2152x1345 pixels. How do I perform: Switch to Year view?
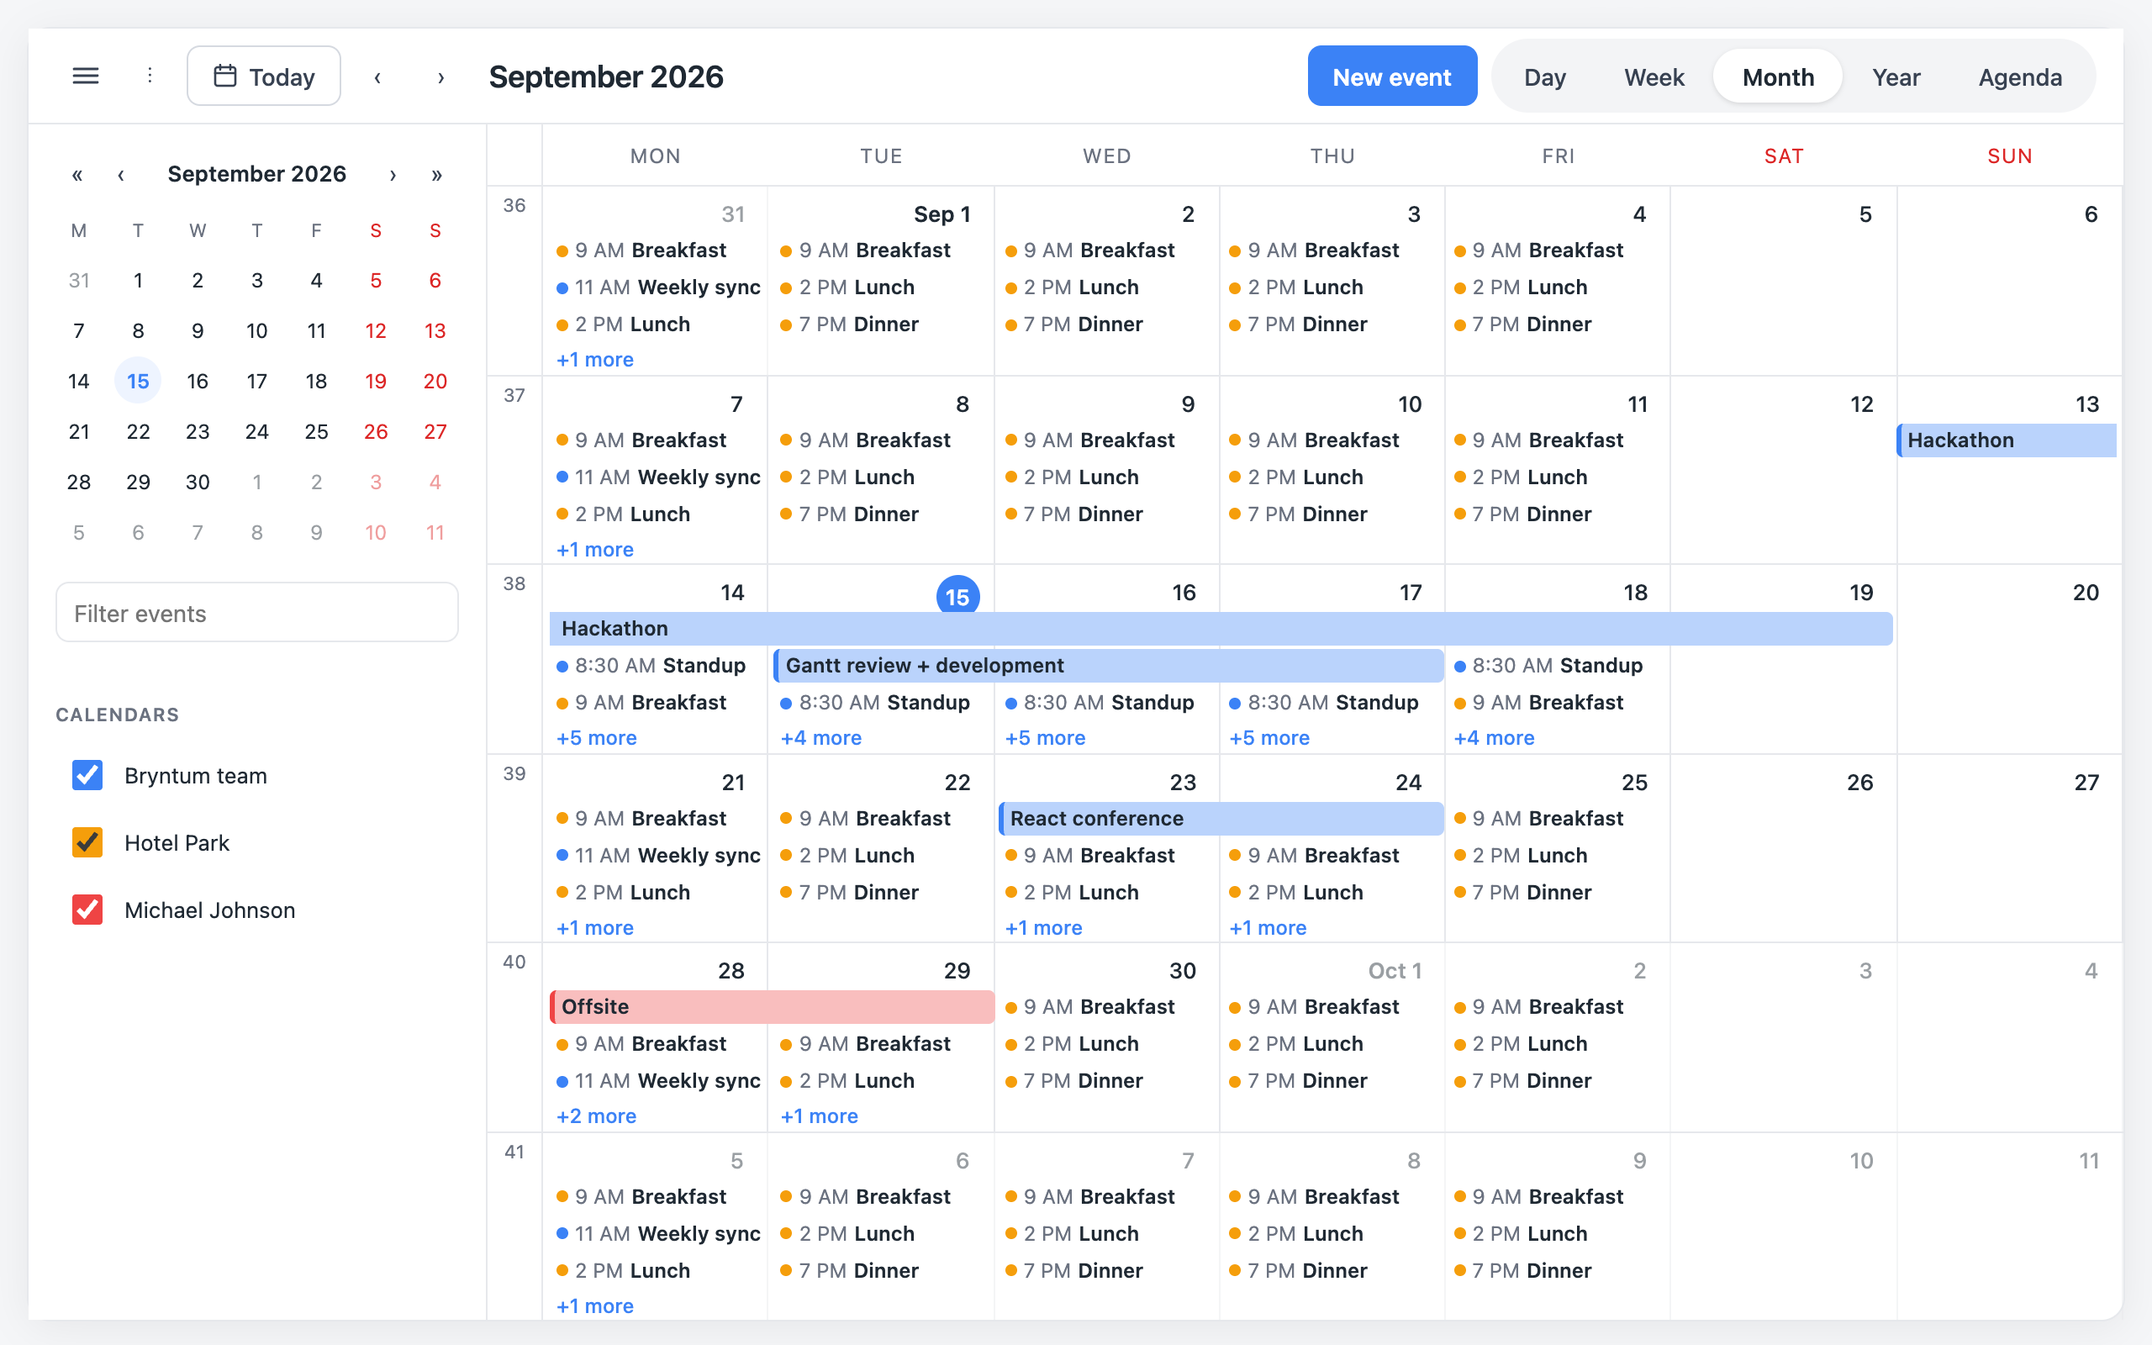[1896, 77]
